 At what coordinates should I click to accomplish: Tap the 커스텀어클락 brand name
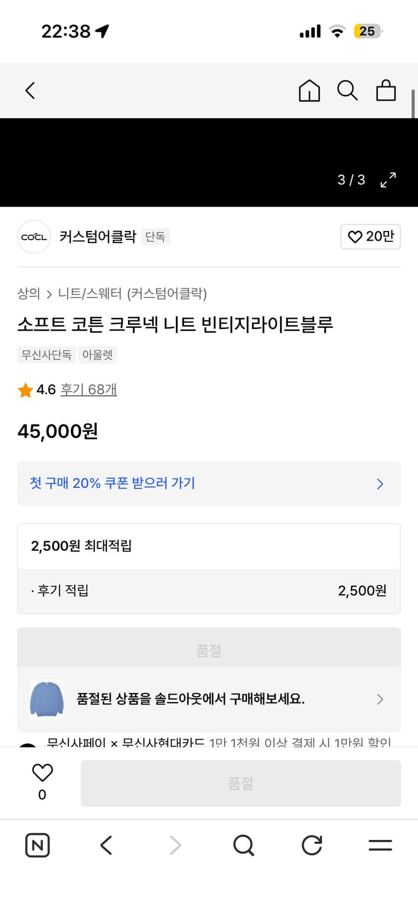pyautogui.click(x=97, y=236)
